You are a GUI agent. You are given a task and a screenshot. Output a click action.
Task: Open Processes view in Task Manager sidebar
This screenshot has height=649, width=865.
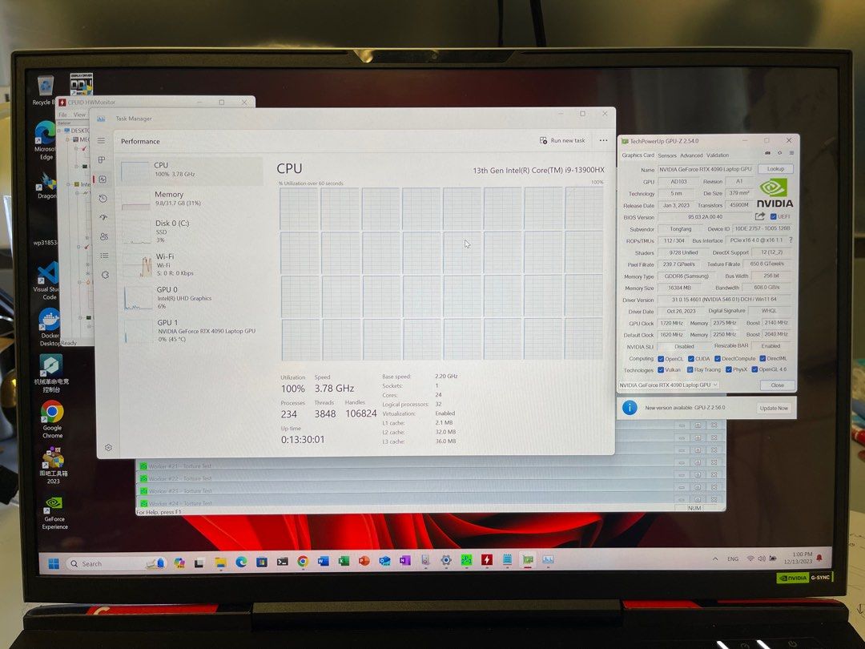point(103,159)
